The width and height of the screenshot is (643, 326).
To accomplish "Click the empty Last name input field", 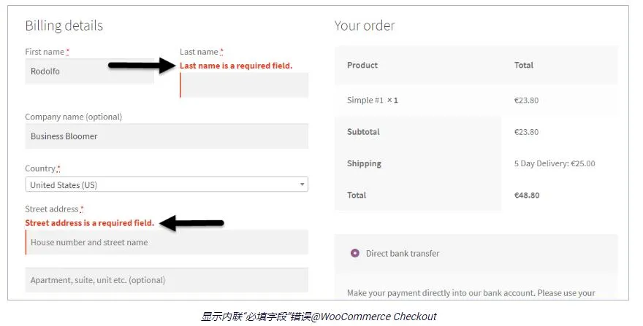I will [244, 85].
